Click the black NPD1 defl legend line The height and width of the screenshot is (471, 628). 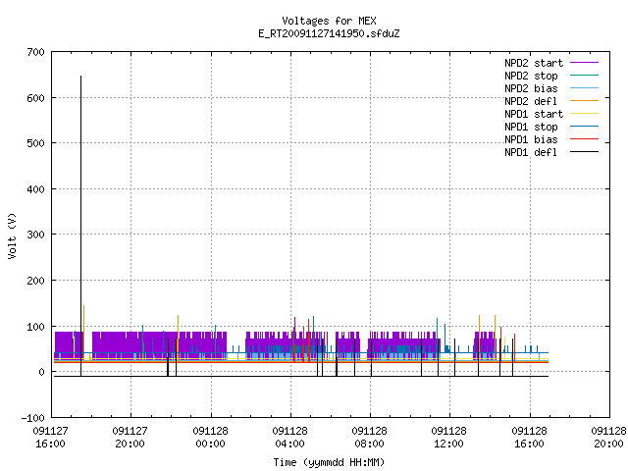pyautogui.click(x=584, y=152)
